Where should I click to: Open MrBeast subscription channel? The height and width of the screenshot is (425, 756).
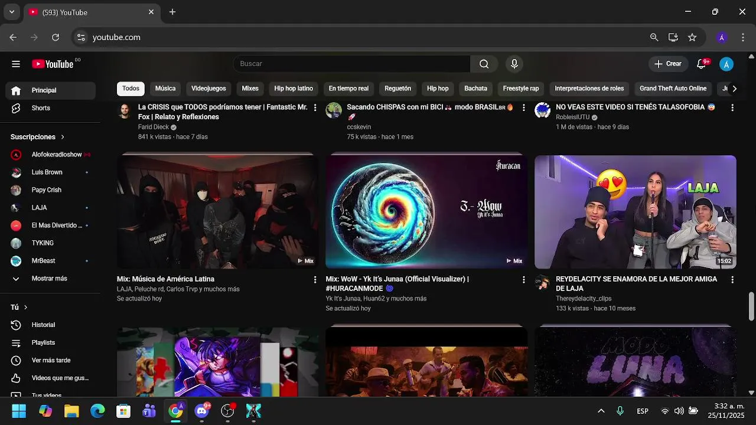[x=50, y=261]
